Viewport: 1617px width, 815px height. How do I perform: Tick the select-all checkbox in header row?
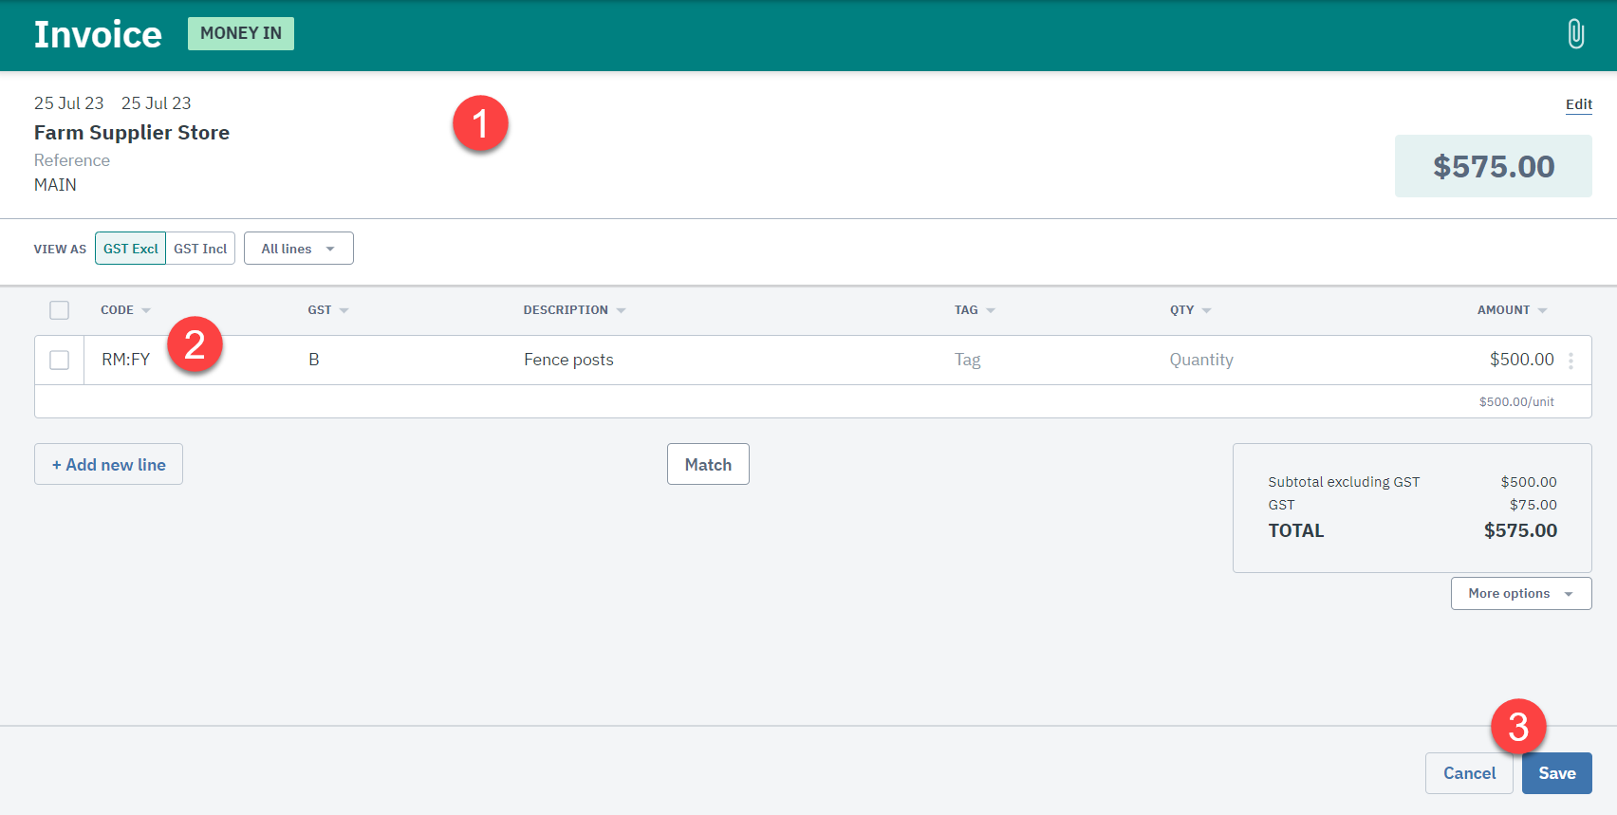click(x=60, y=310)
